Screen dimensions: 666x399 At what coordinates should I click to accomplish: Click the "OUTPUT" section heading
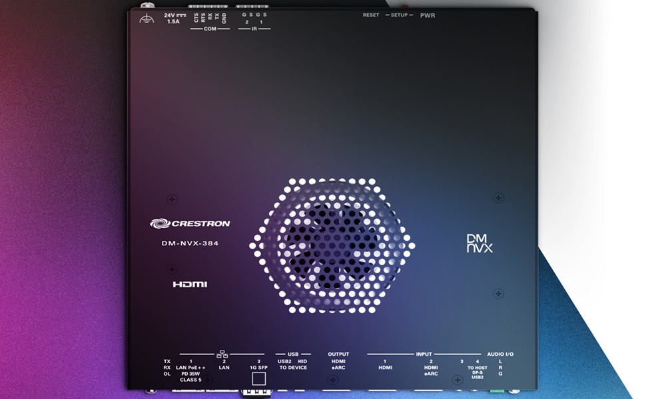click(x=338, y=354)
